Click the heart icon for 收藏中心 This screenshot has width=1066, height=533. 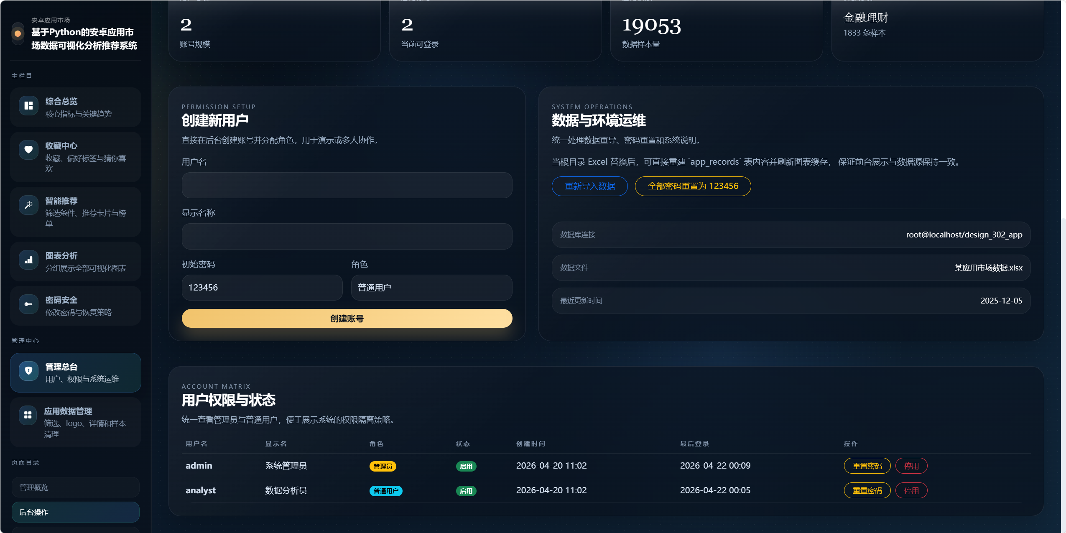pyautogui.click(x=28, y=150)
